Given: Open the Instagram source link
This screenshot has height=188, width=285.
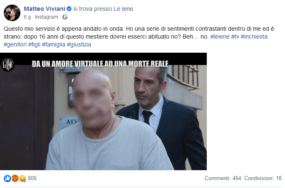Looking at the screenshot, I should [46, 17].
